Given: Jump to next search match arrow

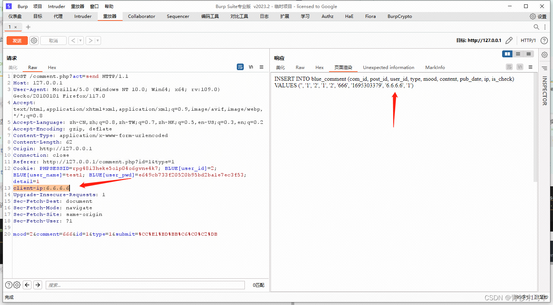Looking at the screenshot, I should pyautogui.click(x=38, y=285).
